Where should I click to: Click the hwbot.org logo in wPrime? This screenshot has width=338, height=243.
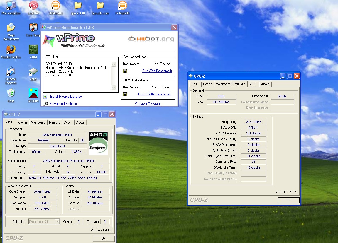(151, 39)
